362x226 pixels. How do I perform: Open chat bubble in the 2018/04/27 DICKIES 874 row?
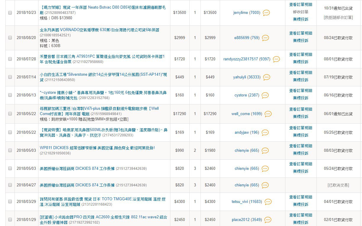pos(265,185)
